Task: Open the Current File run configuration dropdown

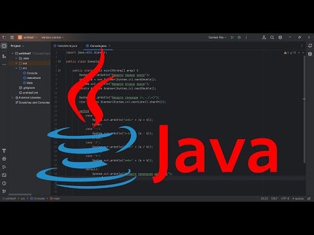Action: pyautogui.click(x=217, y=37)
